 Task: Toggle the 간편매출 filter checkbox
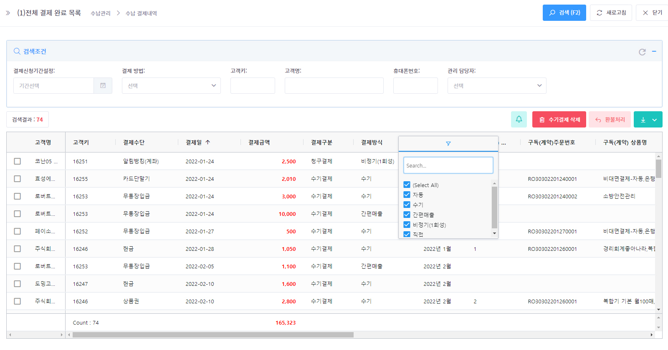coord(407,215)
